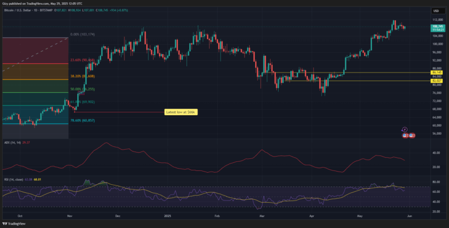Select the 50.00% Fibonacci level label
This screenshot has width=449, height=228.
[82, 89]
